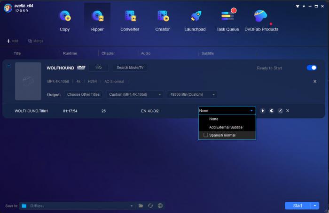Click the Add source button
This screenshot has width=329, height=213.
(12, 41)
